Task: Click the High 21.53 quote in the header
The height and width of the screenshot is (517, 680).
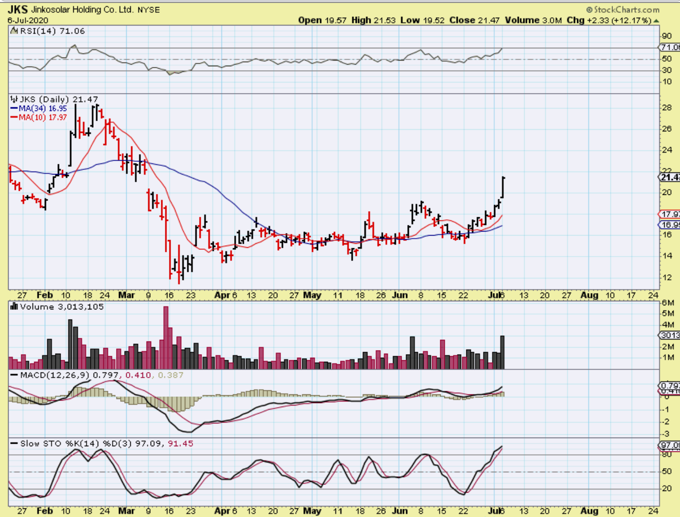Action: click(x=374, y=20)
